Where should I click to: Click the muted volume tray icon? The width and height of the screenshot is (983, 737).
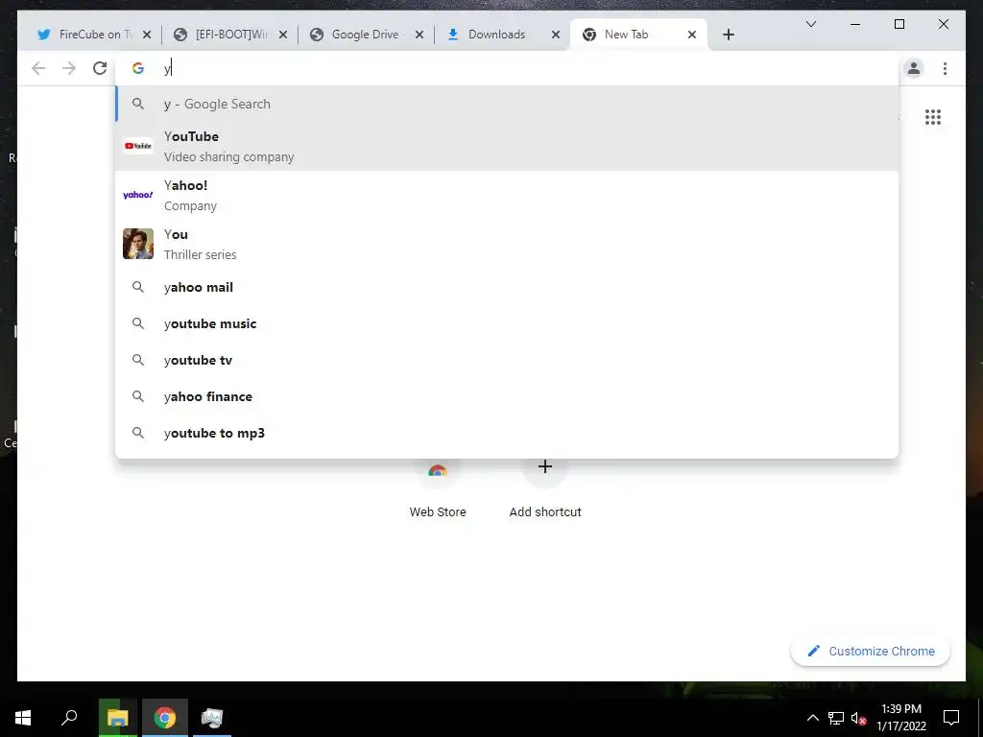[x=858, y=718]
